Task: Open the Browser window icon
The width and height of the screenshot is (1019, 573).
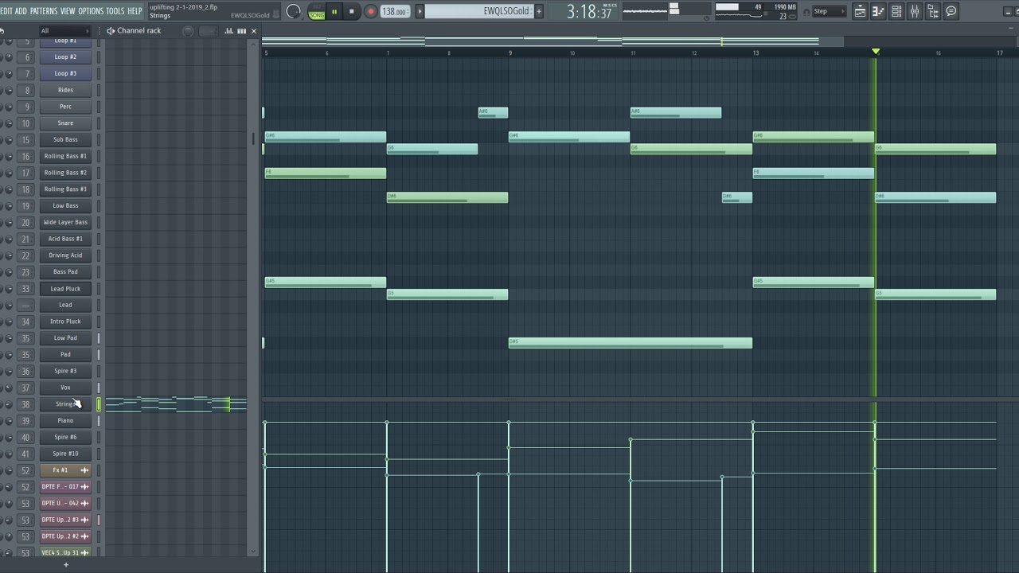Action: pyautogui.click(x=933, y=11)
